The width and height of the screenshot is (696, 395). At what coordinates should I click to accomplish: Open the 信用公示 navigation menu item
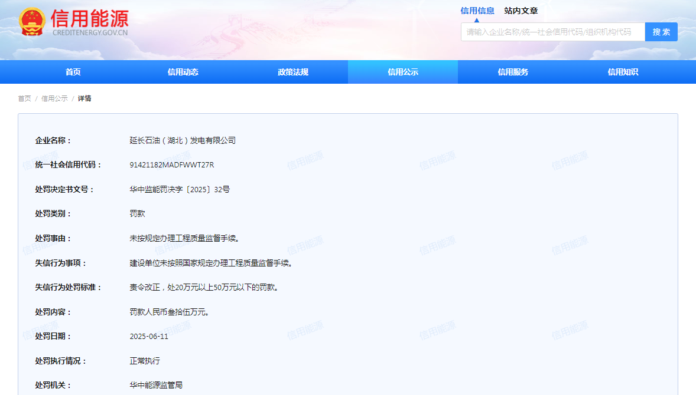pyautogui.click(x=403, y=72)
